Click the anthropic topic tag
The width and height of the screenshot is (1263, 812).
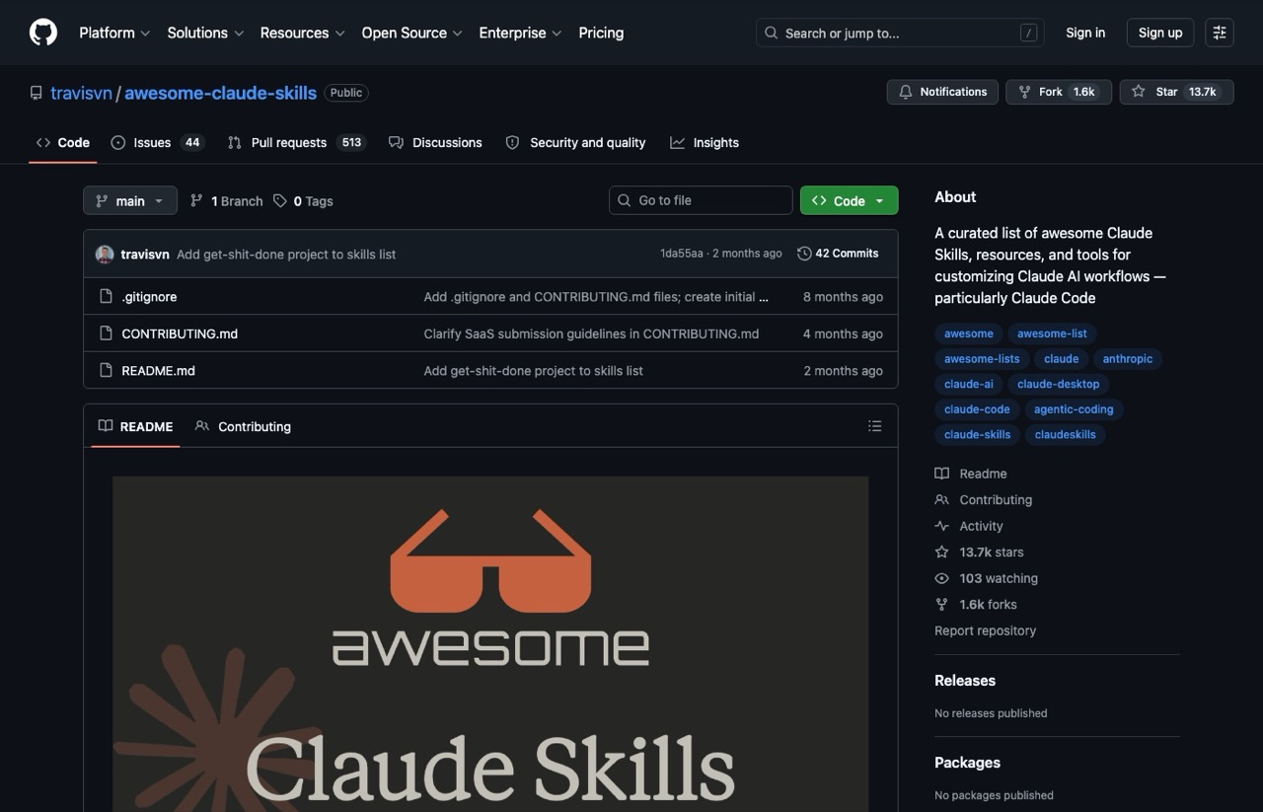[1128, 359]
